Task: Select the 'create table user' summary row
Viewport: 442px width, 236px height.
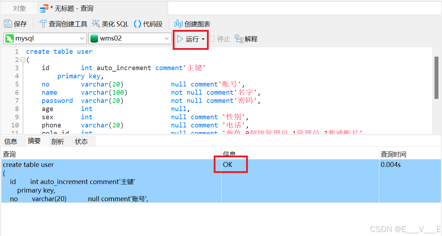Action: (221, 181)
